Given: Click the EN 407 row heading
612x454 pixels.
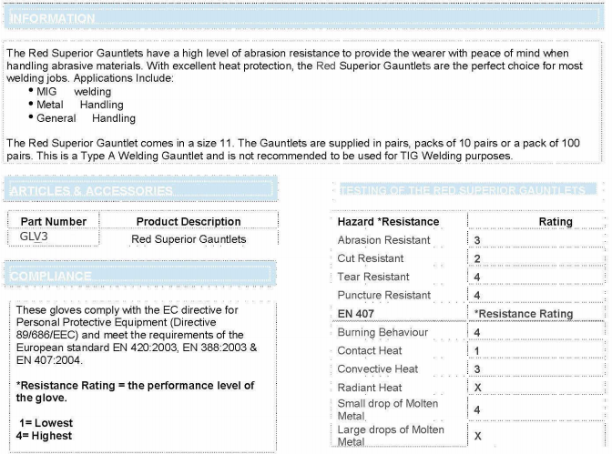Looking at the screenshot, I should pyautogui.click(x=357, y=314).
